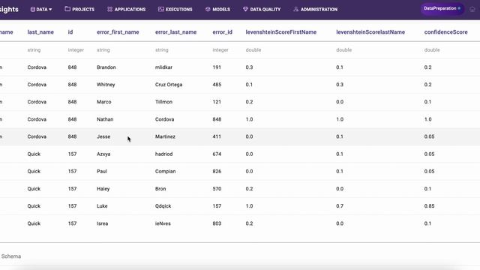
Task: Click the cell containing Tillmon
Action: [163, 102]
